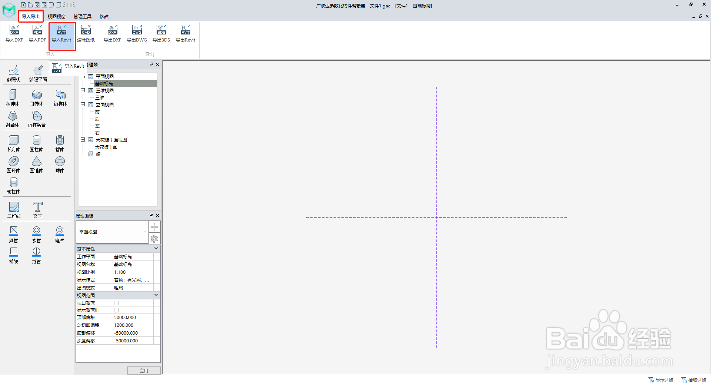This screenshot has width=711, height=385.
Task: Select the 左 elevation view
Action: (x=97, y=126)
